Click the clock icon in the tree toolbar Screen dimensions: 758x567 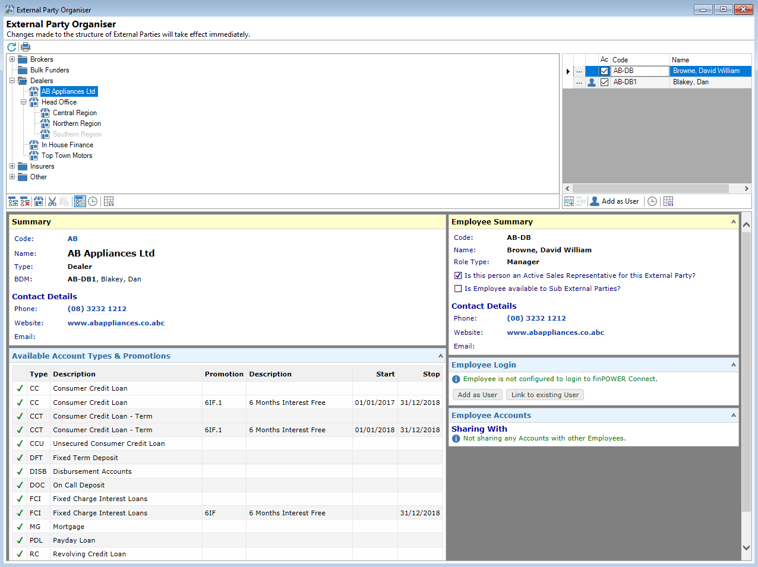coord(93,202)
